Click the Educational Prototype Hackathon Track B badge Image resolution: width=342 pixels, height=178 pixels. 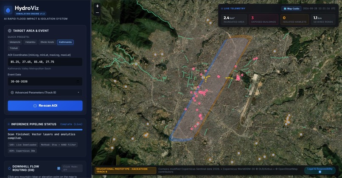[126, 170]
